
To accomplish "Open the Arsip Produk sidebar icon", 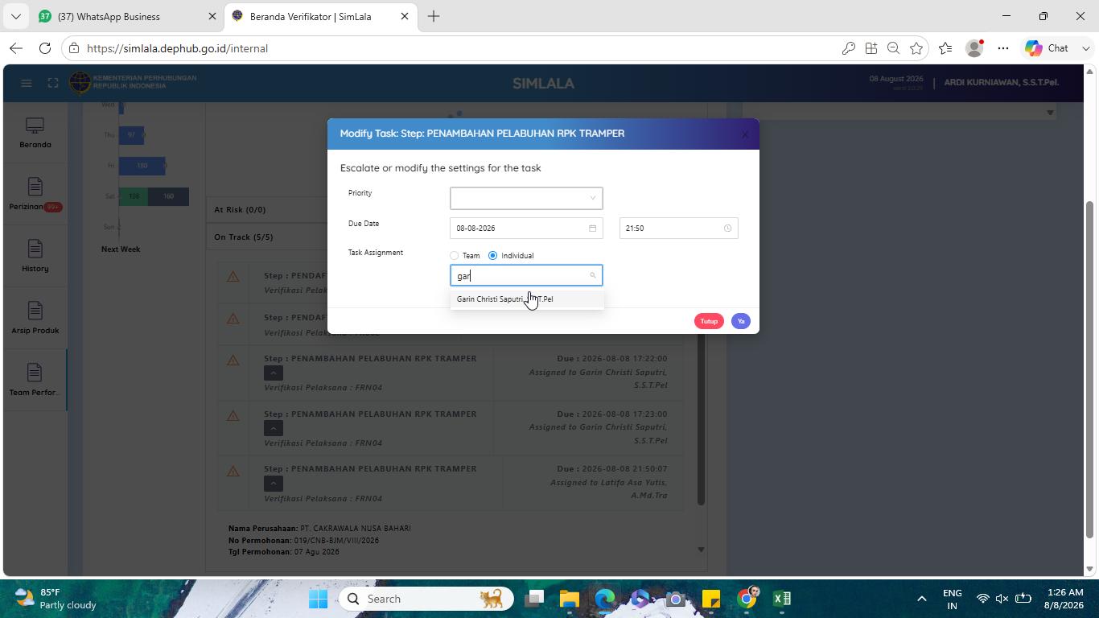I will [x=35, y=318].
